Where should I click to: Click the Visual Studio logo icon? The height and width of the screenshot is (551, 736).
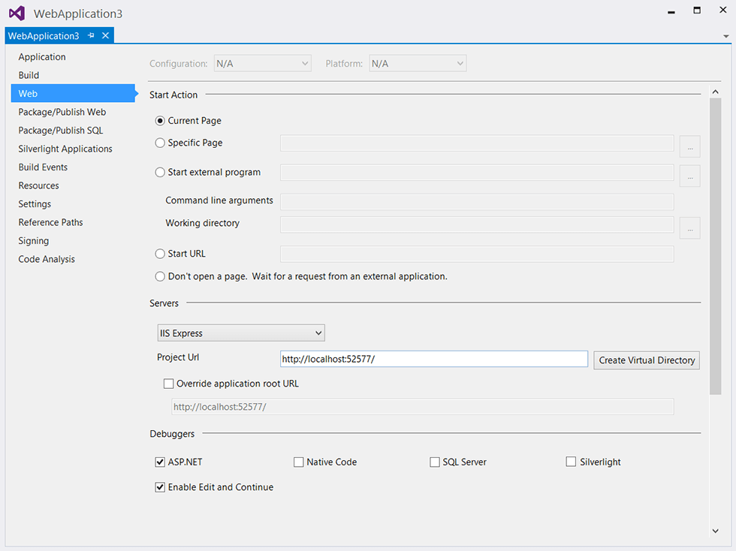pos(17,14)
